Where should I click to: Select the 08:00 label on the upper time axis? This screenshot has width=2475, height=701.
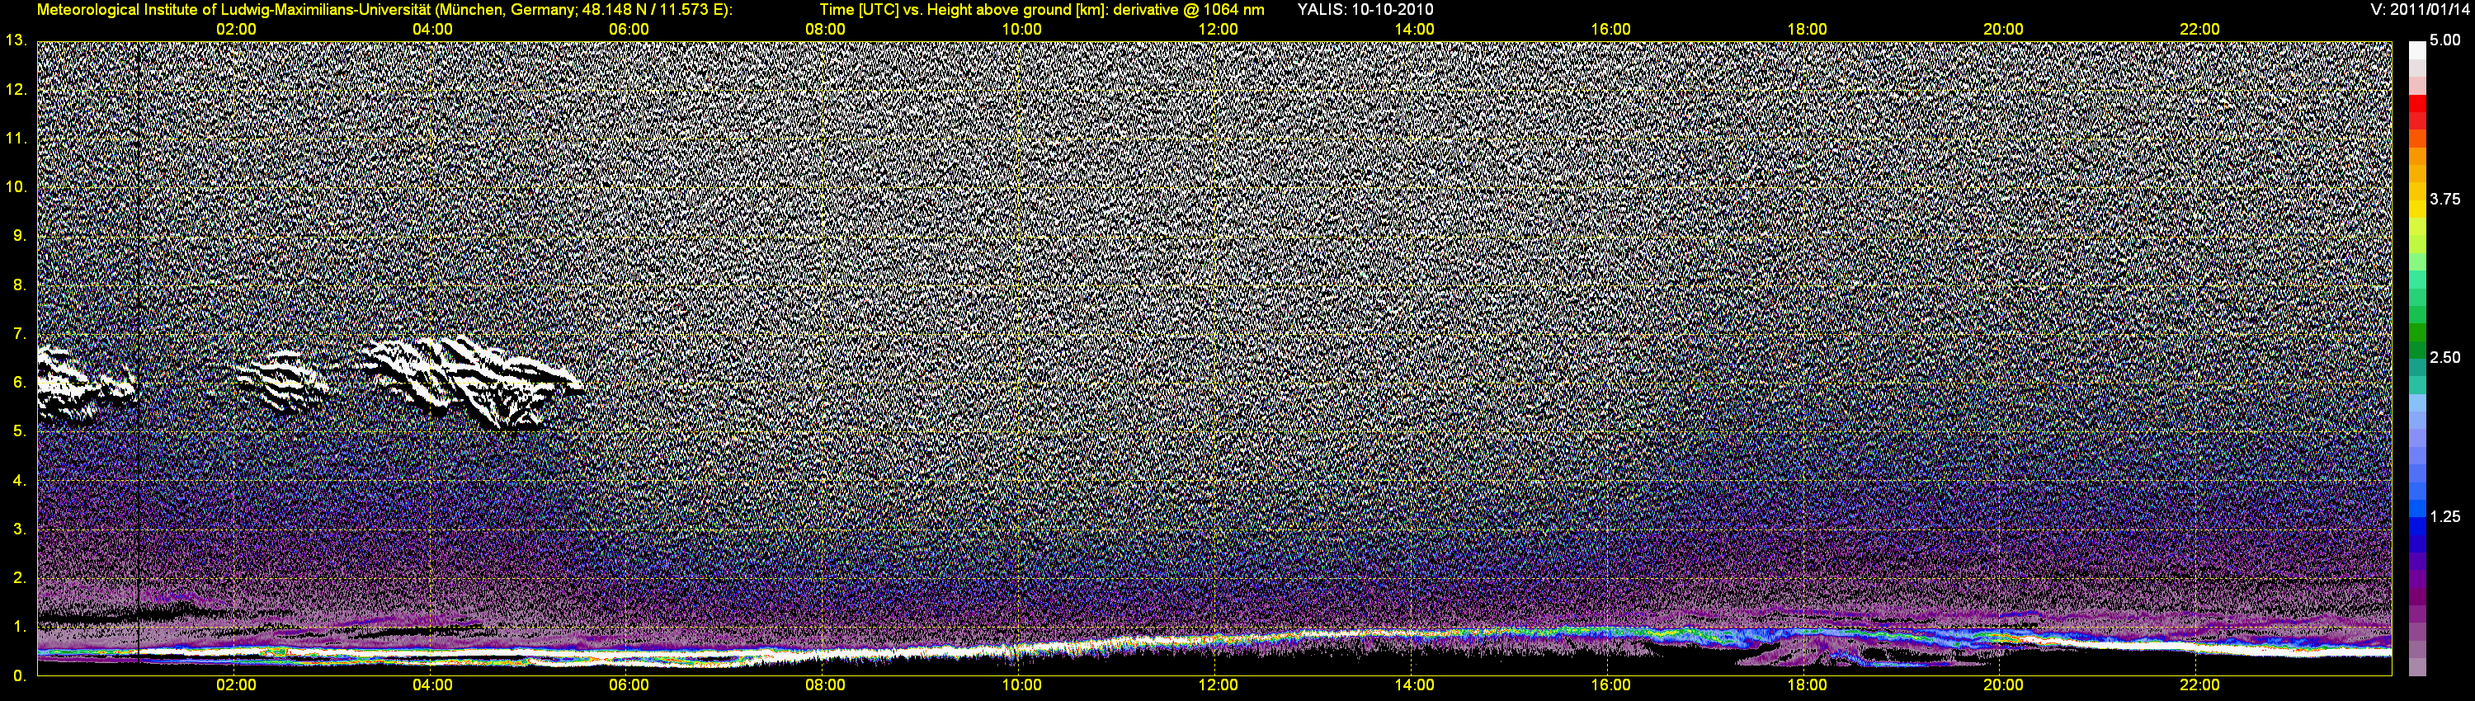coord(824,30)
